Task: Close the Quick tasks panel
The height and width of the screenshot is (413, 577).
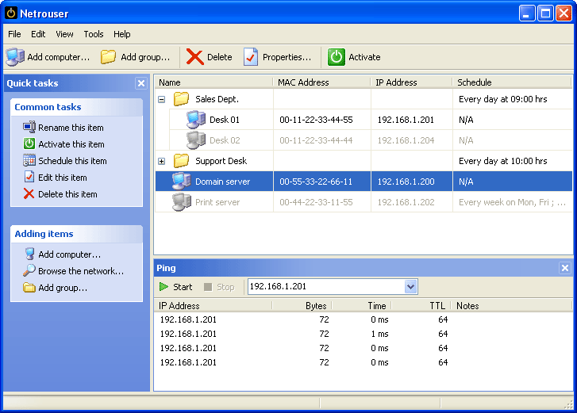Action: (141, 83)
